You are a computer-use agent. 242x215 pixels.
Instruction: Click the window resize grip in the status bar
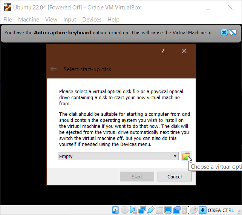tap(239, 212)
